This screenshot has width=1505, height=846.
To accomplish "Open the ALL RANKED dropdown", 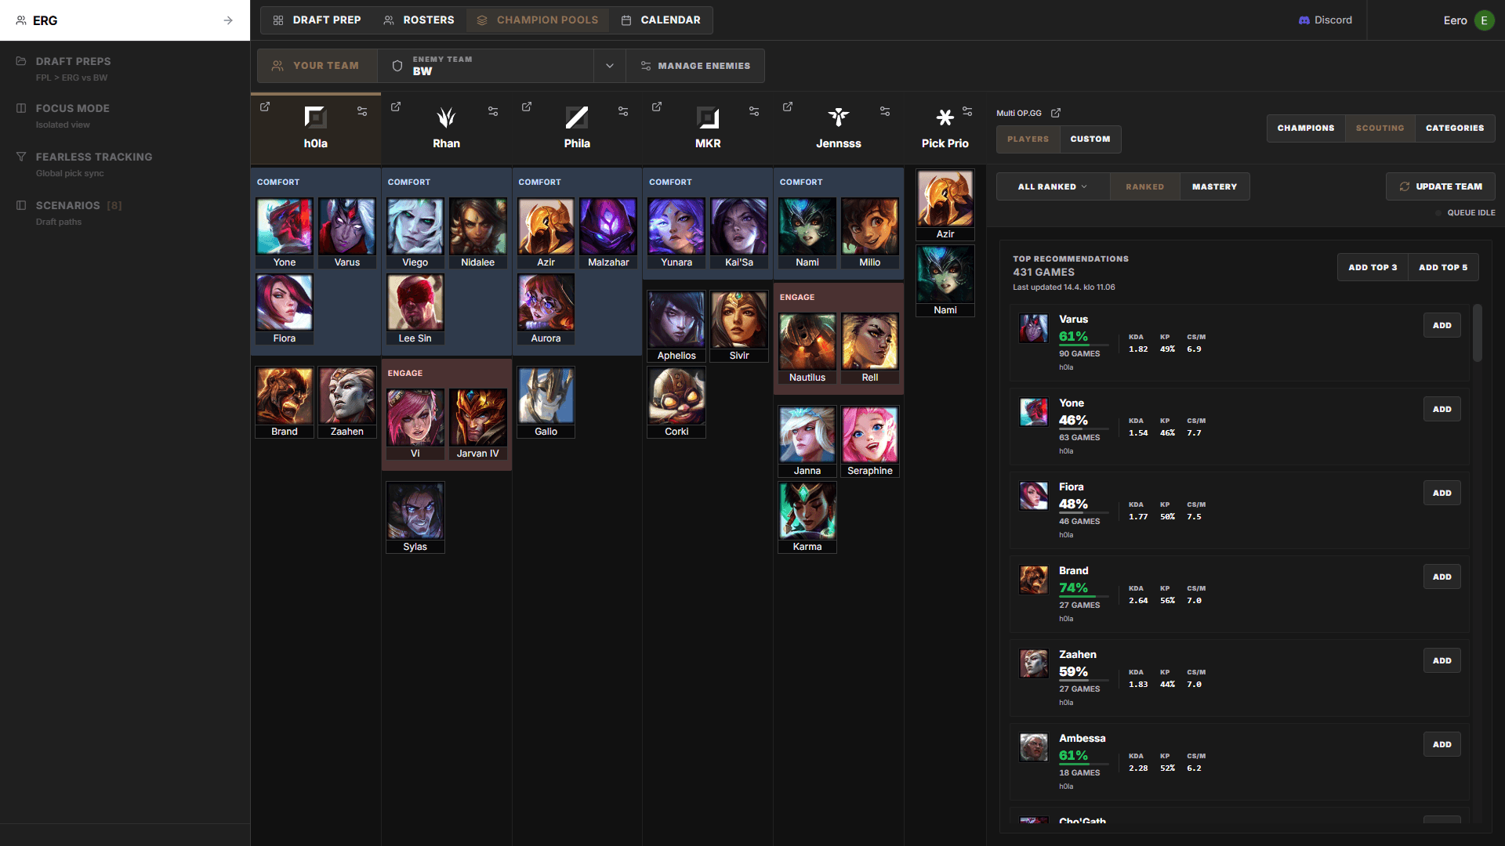I will [1053, 186].
